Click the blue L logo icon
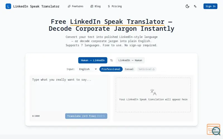This screenshot has width=223, height=139. 8,6
